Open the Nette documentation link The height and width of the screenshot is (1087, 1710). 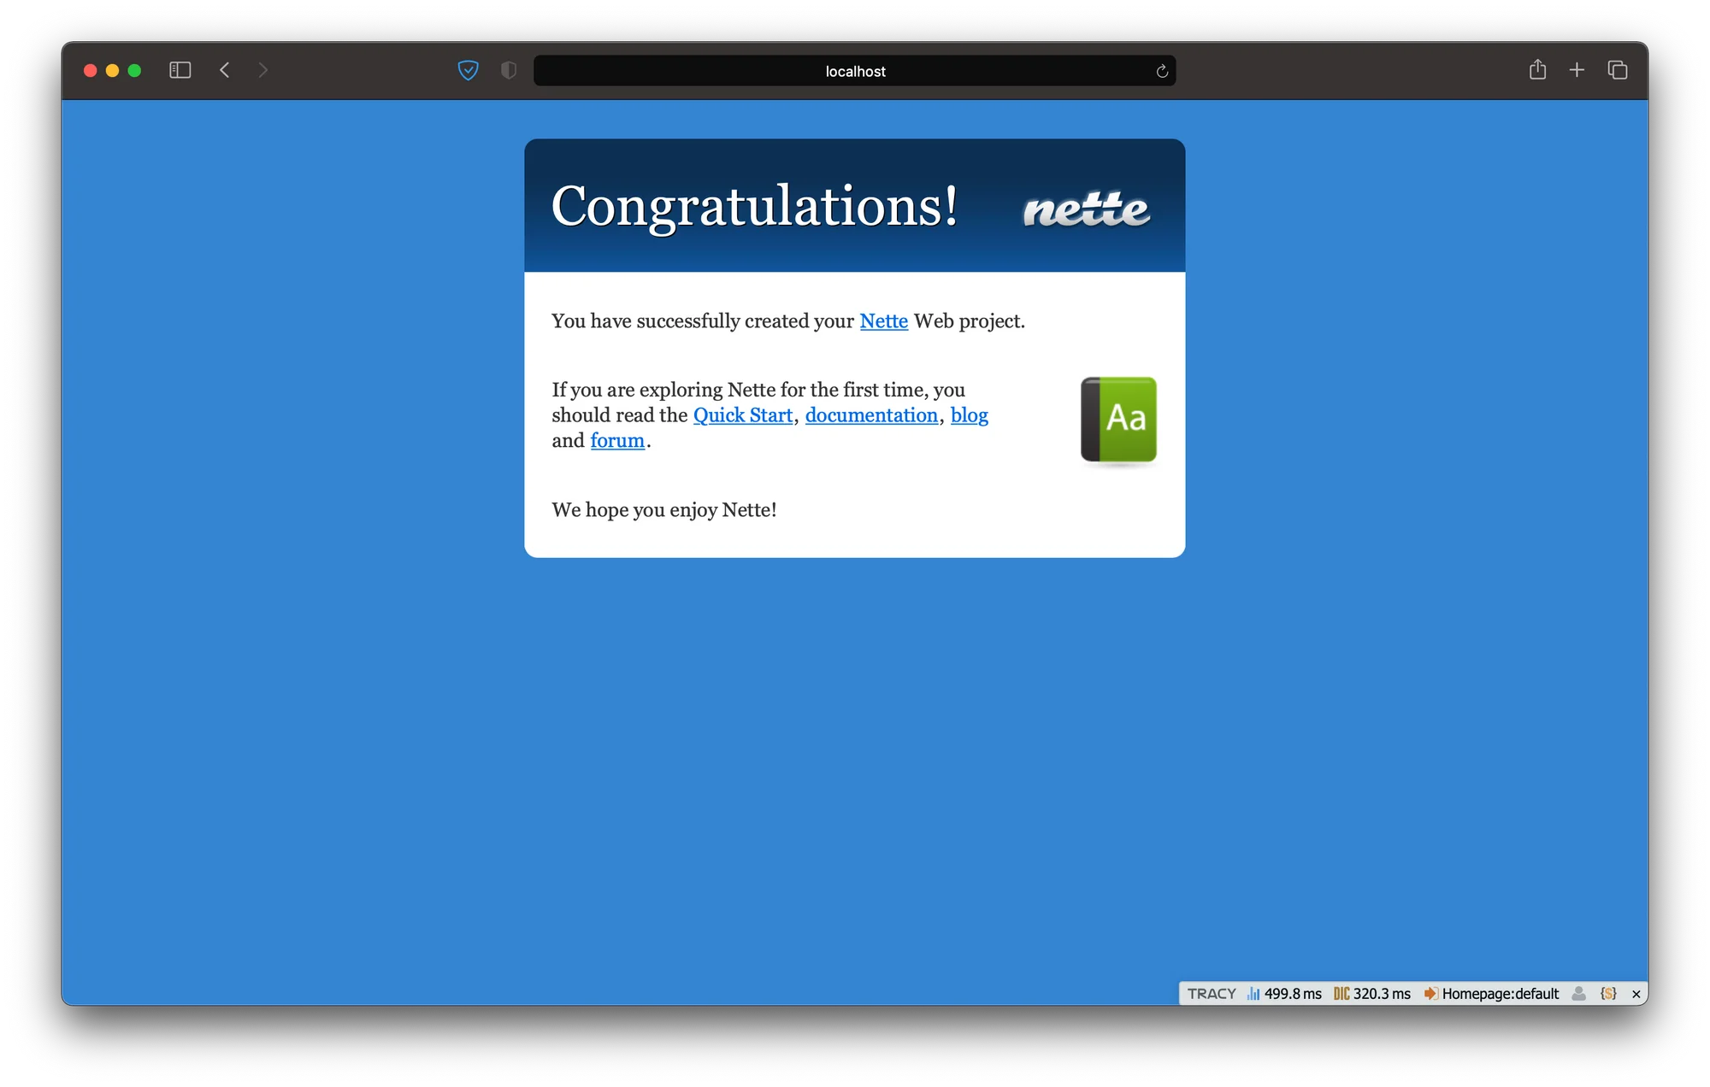point(871,415)
